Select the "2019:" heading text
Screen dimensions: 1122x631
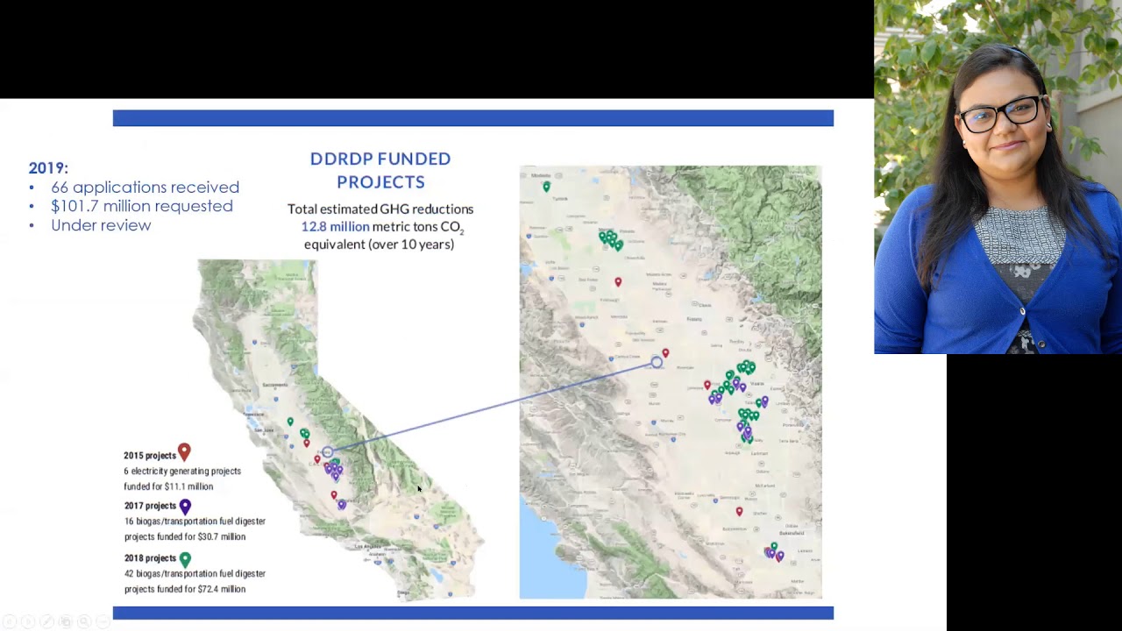point(48,167)
